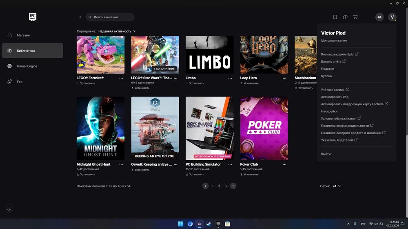Select Активировать подарочную карту Fortnite

pyautogui.click(x=355, y=104)
